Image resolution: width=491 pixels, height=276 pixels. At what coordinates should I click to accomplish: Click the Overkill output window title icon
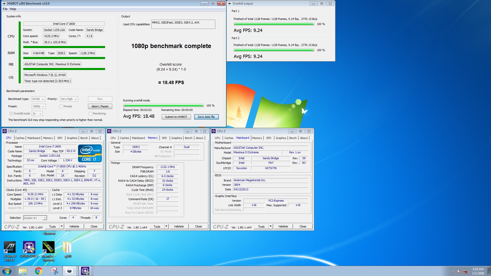tap(230, 3)
